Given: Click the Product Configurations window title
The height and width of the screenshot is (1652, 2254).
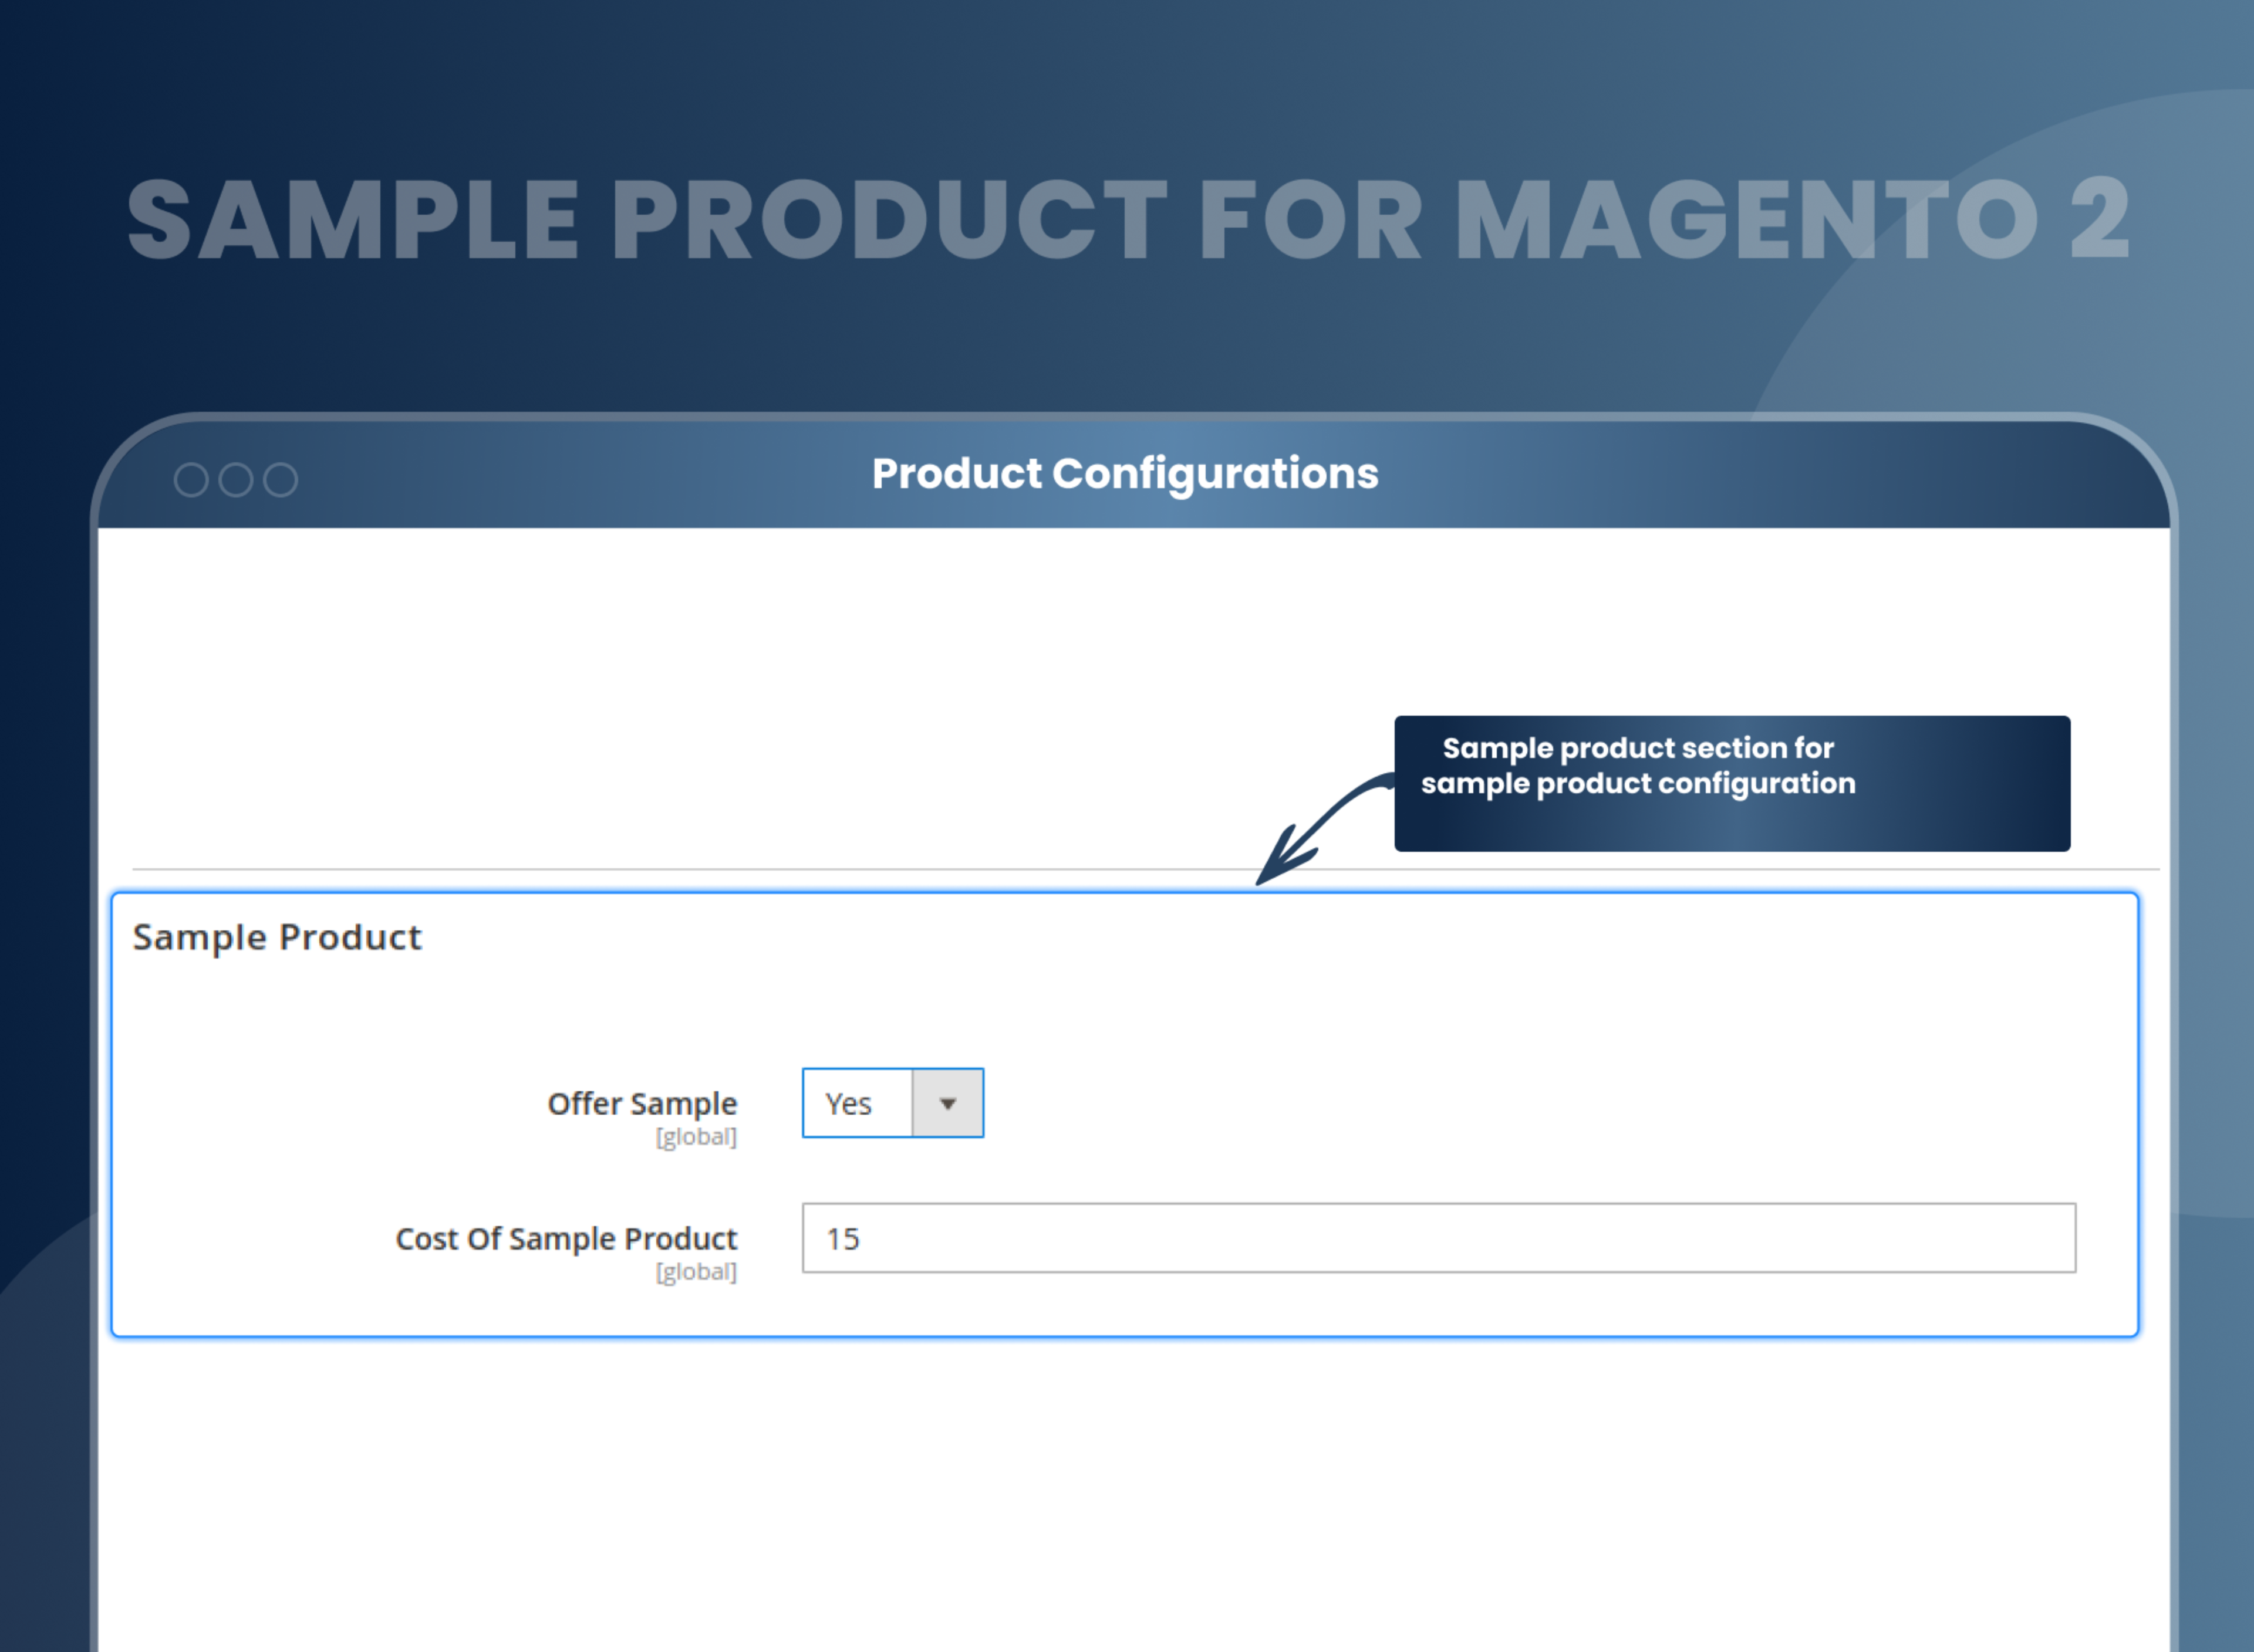Looking at the screenshot, I should point(1125,474).
